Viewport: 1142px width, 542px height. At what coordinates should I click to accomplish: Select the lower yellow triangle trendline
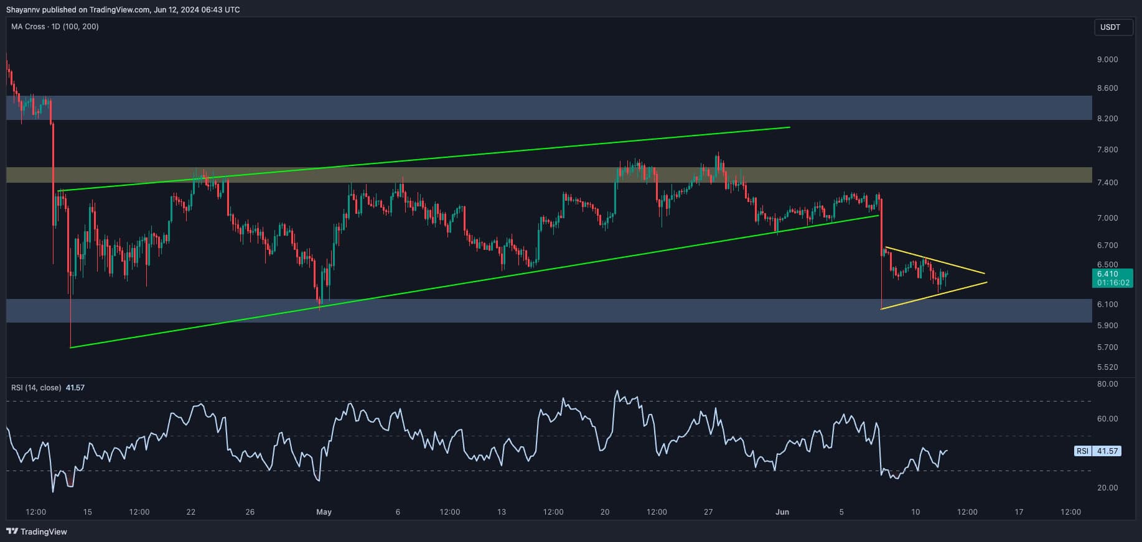pyautogui.click(x=934, y=296)
